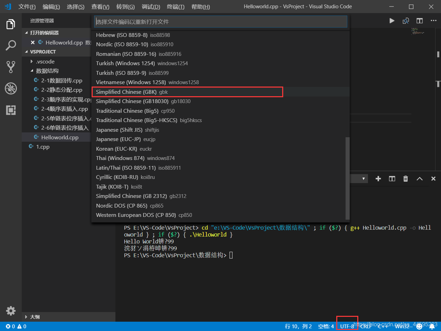Open the Explorer view in activity bar

coord(11,24)
